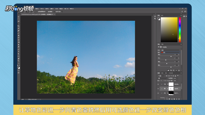Open layer filter kind dropdown
Screen dimensions: 205x115
161,76
